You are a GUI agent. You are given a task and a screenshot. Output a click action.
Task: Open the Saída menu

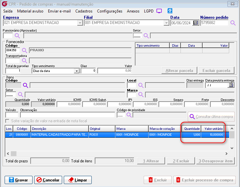point(8,11)
